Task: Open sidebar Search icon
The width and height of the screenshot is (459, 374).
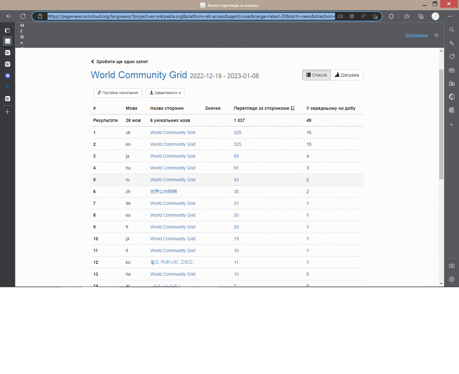Action: tap(452, 30)
